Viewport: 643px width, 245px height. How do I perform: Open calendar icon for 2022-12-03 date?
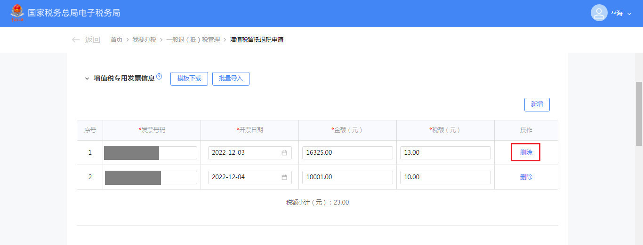coord(284,153)
